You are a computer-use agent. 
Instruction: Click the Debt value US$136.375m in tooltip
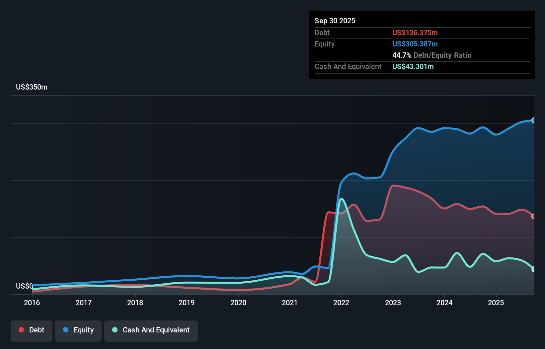(x=415, y=33)
